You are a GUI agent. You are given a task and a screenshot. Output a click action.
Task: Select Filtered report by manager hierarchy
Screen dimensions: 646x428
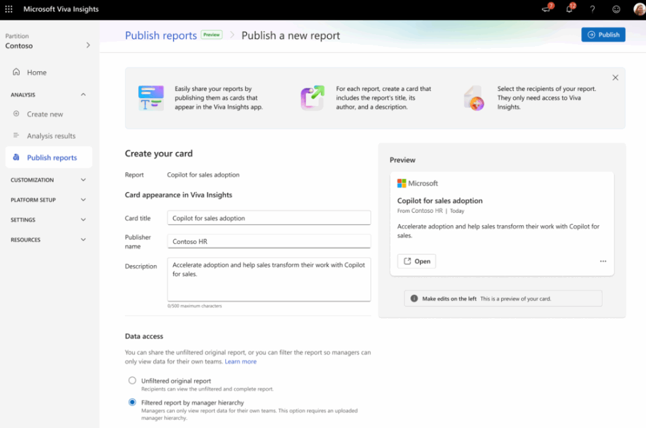(132, 402)
